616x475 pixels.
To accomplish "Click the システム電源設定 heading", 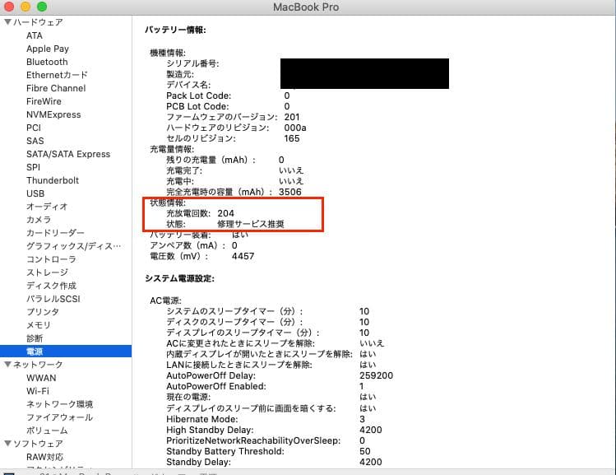I will click(179, 278).
